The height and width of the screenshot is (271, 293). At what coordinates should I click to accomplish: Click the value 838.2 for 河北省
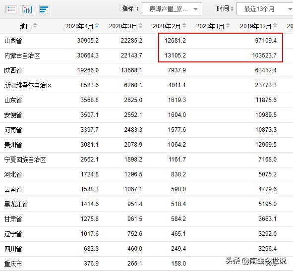tap(178, 174)
